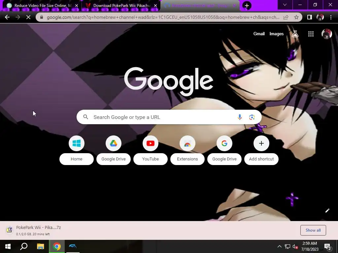Go back to the previous page
The width and height of the screenshot is (338, 253).
click(7, 17)
